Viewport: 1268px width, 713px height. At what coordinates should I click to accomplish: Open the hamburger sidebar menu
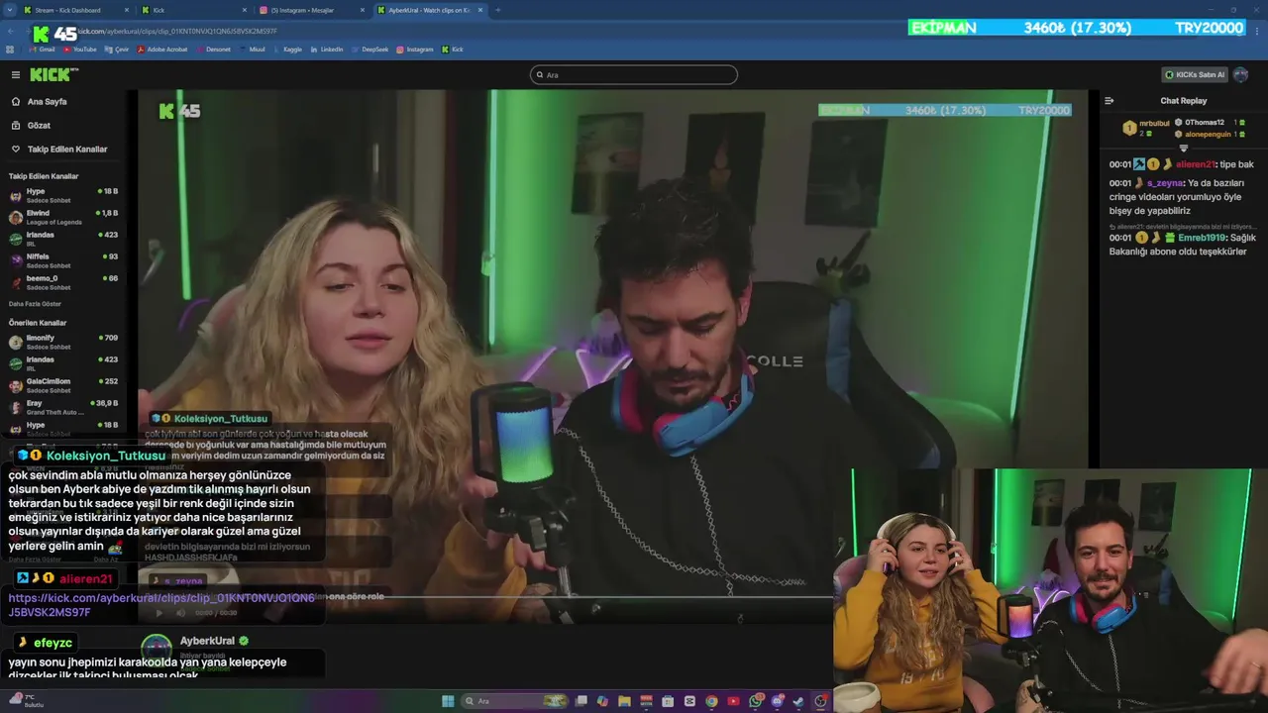(16, 75)
